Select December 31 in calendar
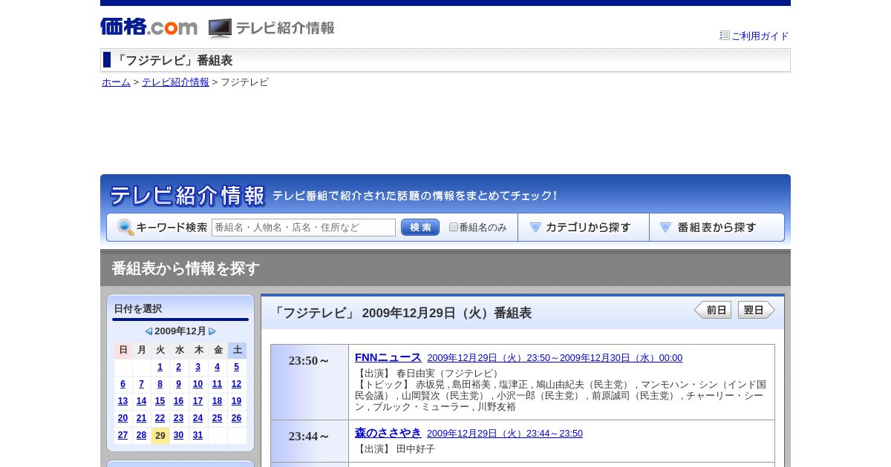891x467 pixels. pyautogui.click(x=198, y=435)
